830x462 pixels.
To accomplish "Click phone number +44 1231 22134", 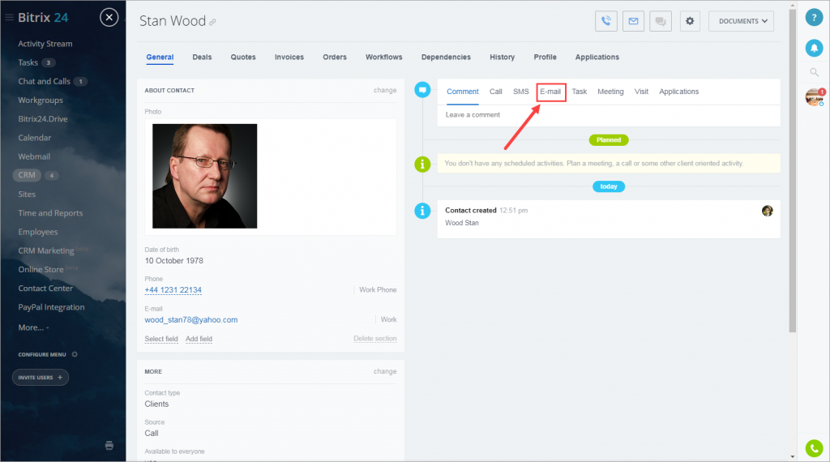I will [x=173, y=290].
